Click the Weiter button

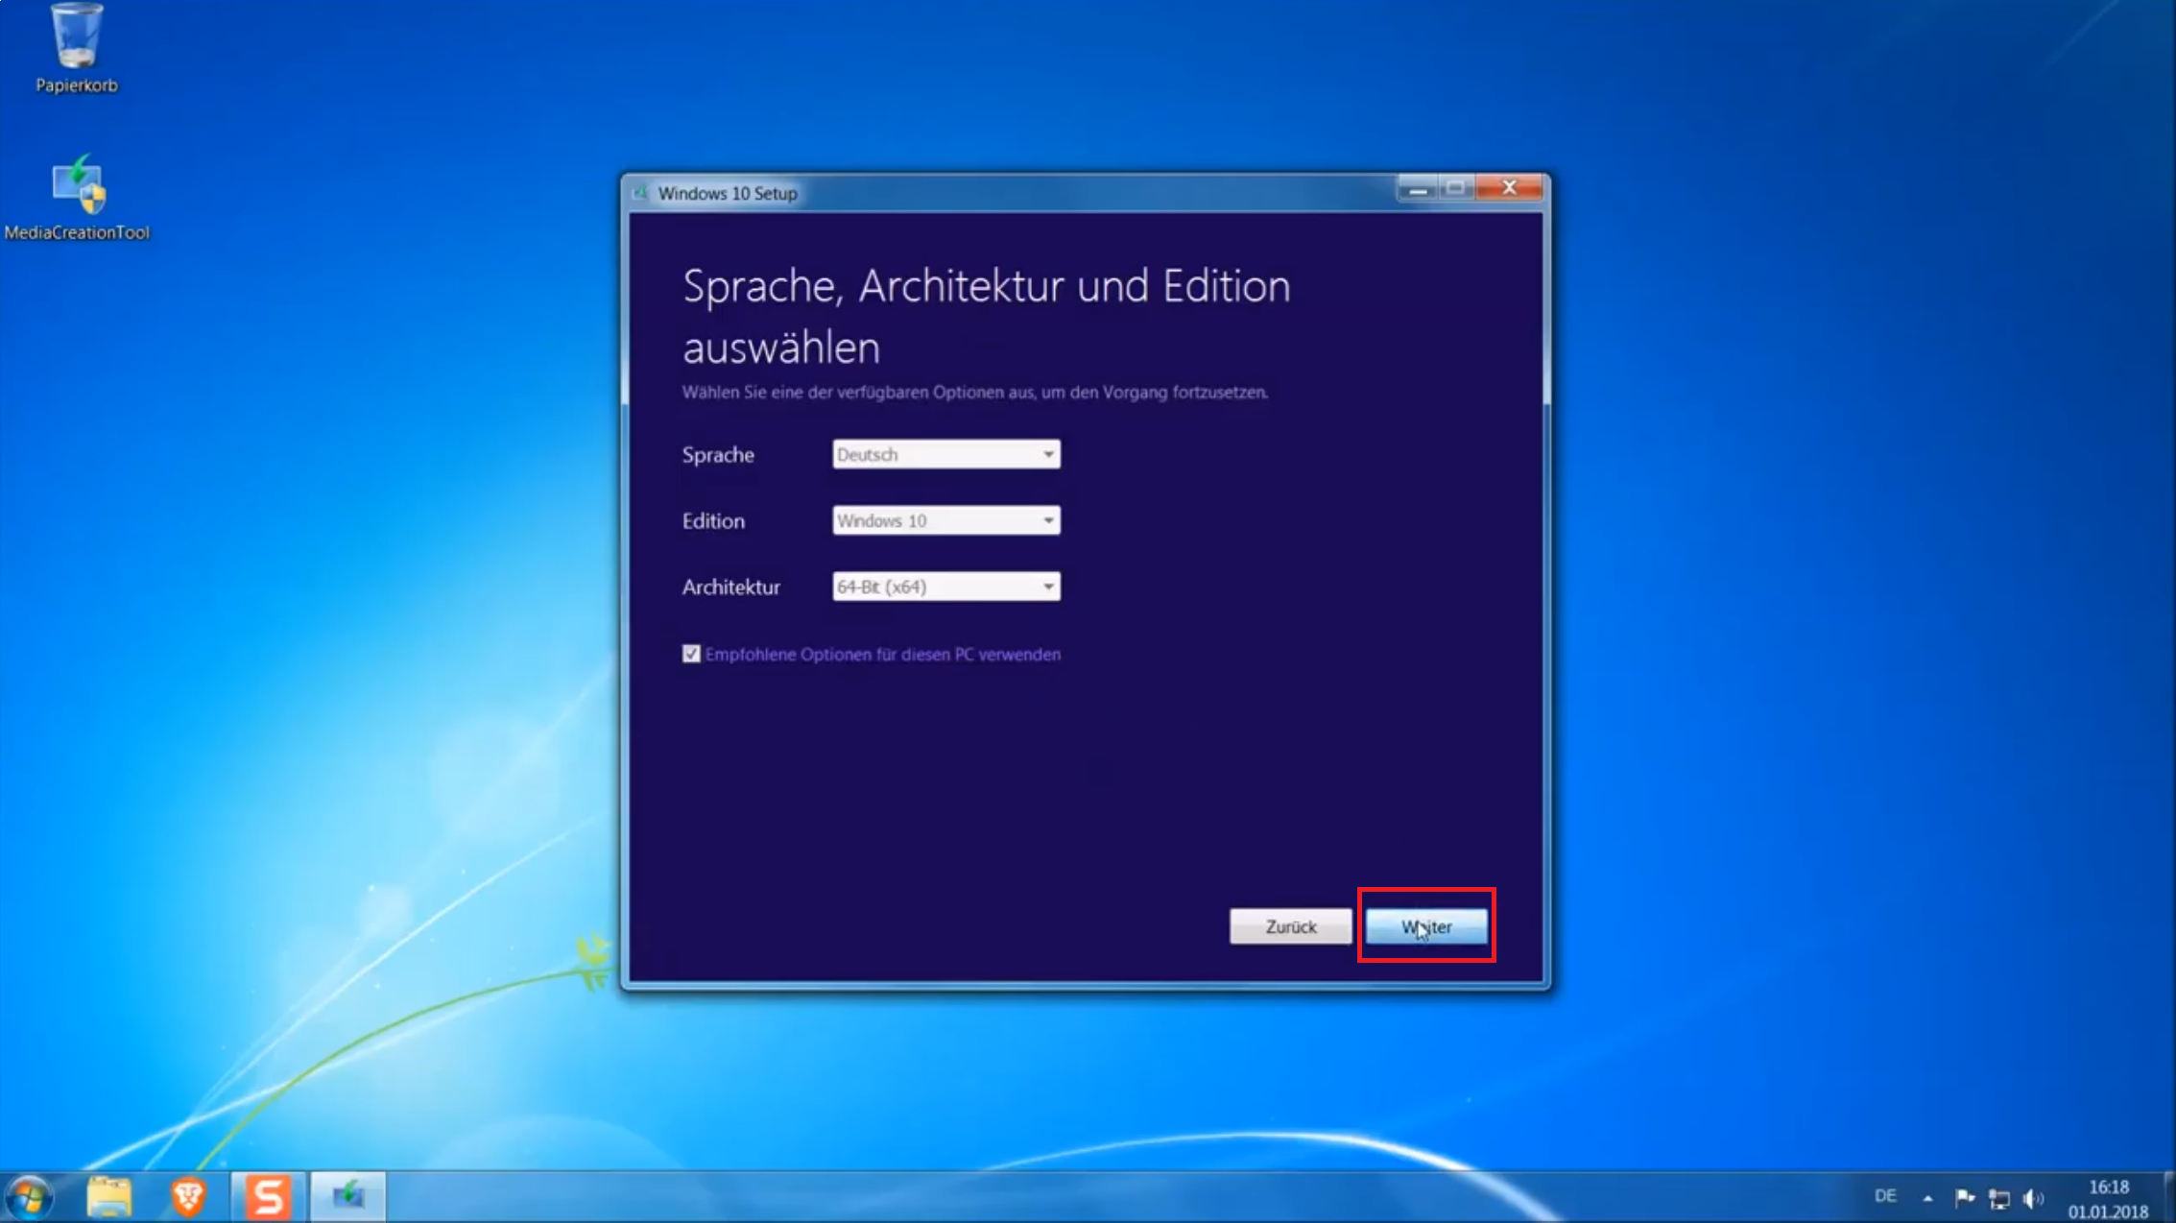point(1426,926)
